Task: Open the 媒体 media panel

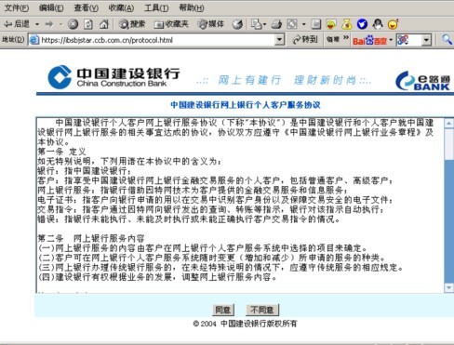Action: 211,24
